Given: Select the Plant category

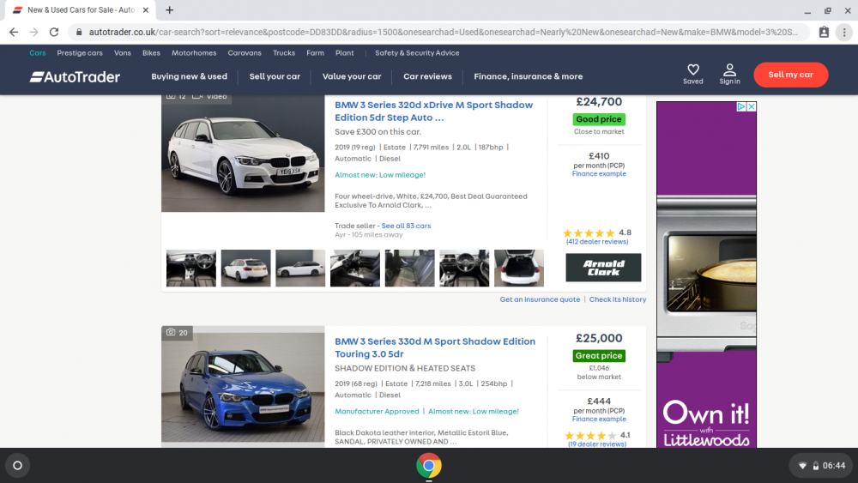Looking at the screenshot, I should [345, 53].
